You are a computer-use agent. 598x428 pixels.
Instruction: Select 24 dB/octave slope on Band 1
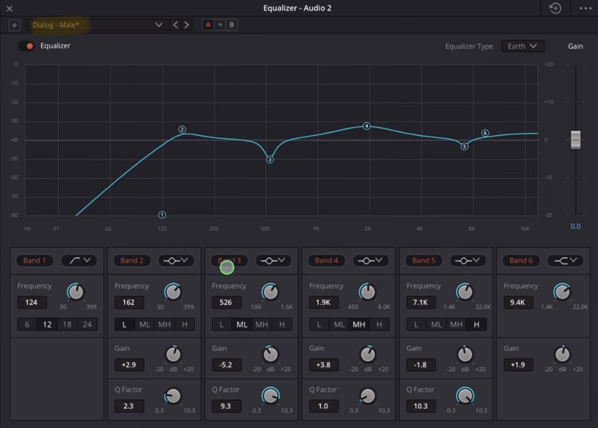tap(88, 324)
